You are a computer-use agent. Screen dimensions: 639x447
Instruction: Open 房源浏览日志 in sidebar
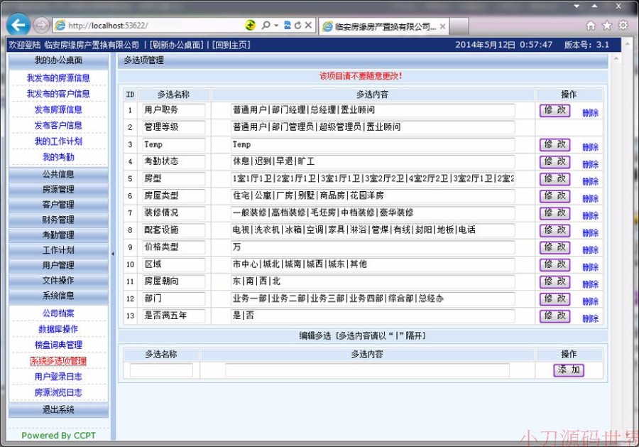click(x=58, y=392)
